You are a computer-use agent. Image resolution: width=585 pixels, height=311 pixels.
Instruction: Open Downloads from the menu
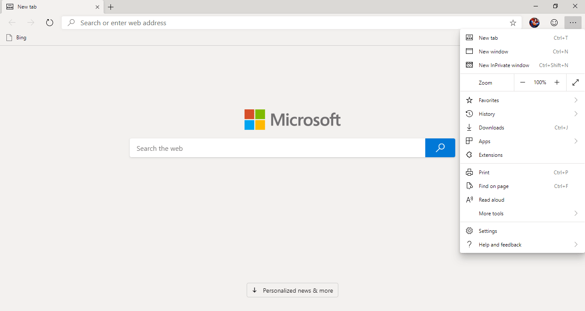click(522, 127)
